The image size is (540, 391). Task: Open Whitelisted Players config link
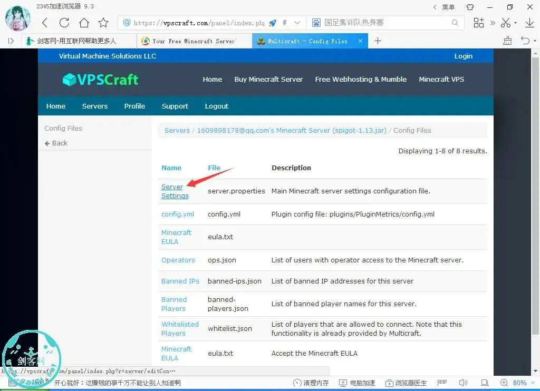pos(180,329)
